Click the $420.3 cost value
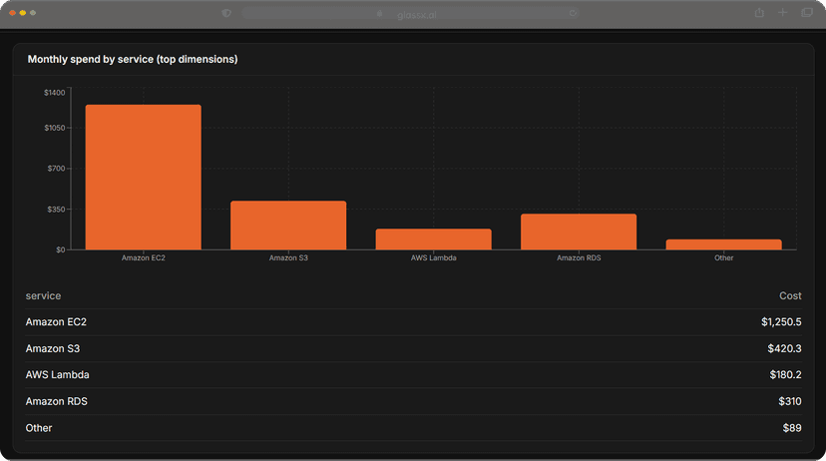Image resolution: width=826 pixels, height=461 pixels. 784,349
